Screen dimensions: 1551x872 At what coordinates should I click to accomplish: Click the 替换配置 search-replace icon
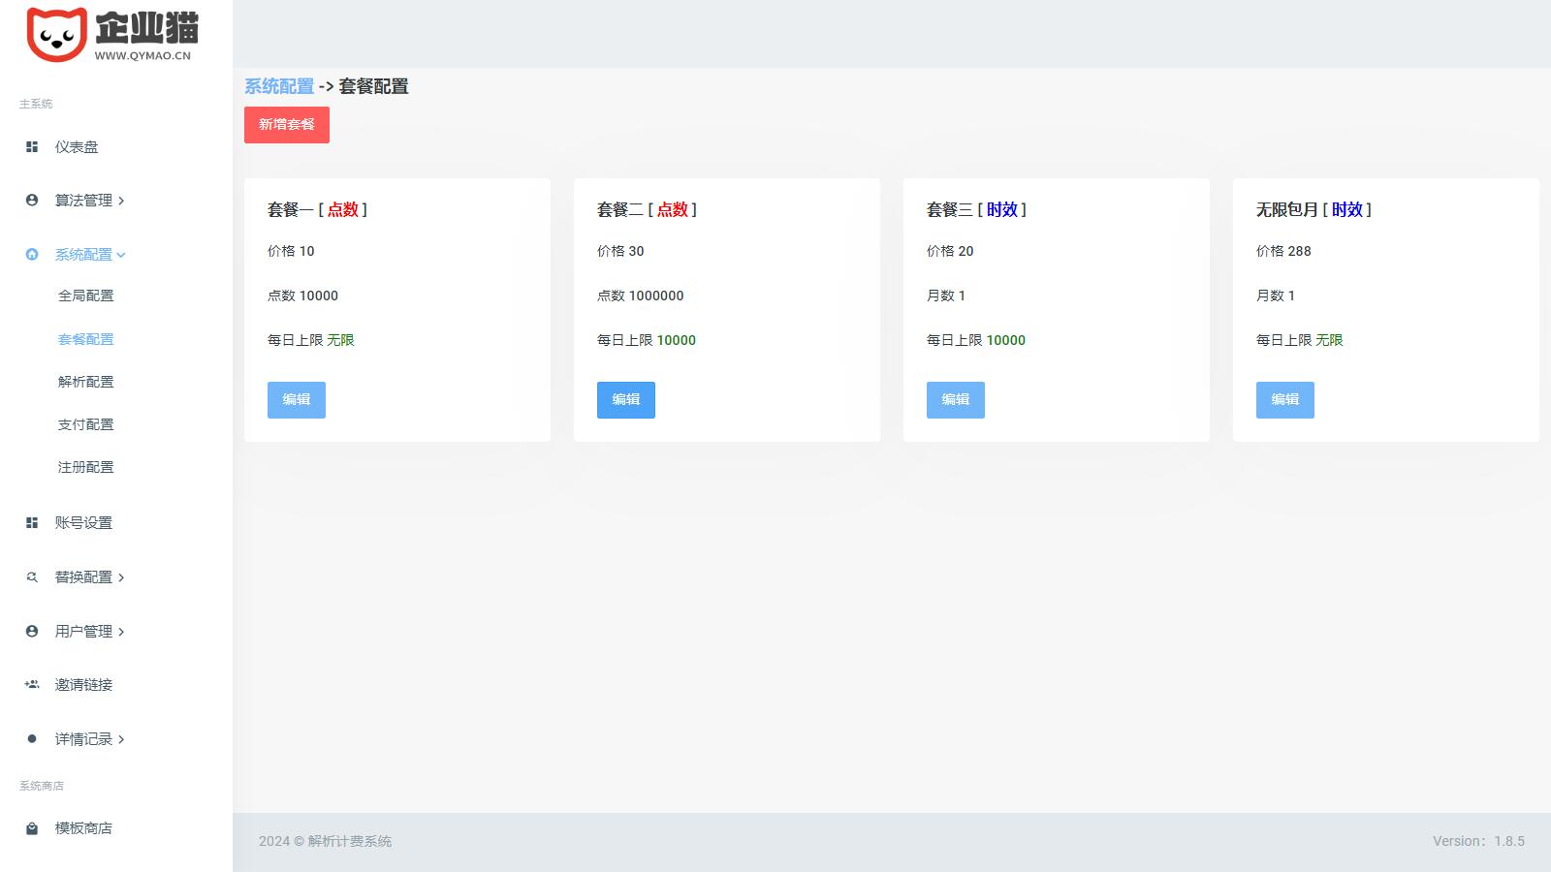pyautogui.click(x=32, y=577)
